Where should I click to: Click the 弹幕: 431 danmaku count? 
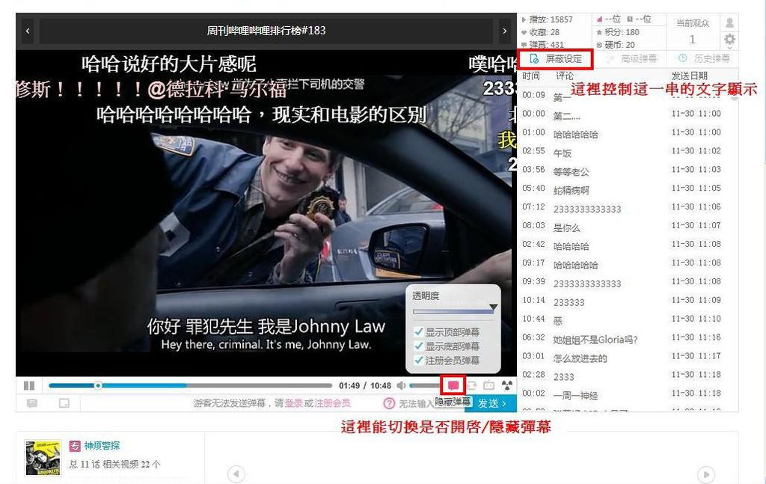543,44
